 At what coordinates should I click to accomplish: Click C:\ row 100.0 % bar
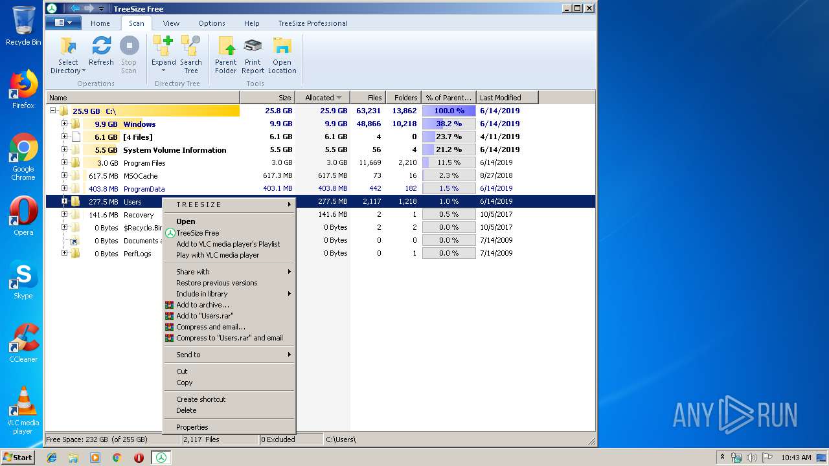449,111
